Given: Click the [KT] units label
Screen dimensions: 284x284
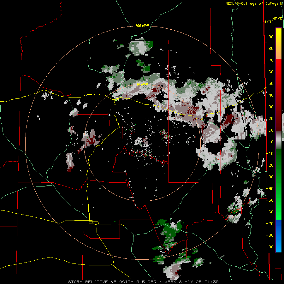Looking at the screenshot, I should (269, 22).
